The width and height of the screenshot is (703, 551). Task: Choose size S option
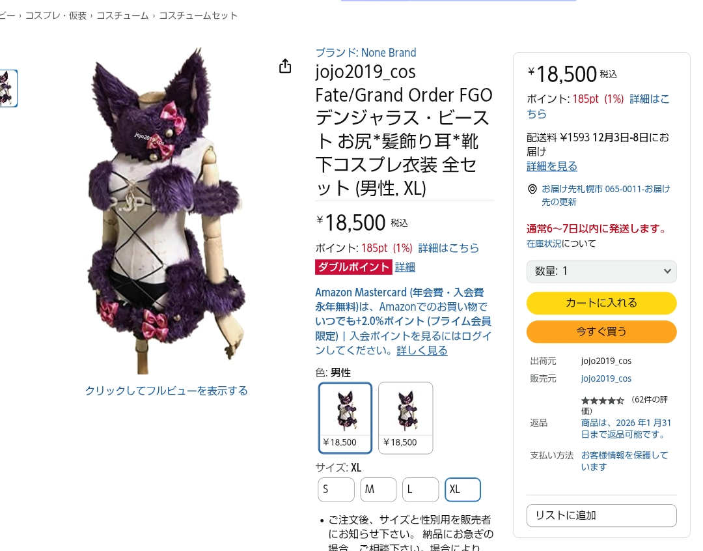pyautogui.click(x=337, y=490)
